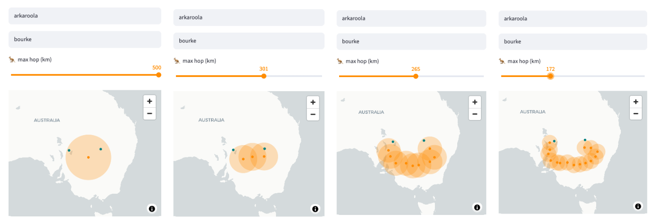Focus the arkaroola field in first panel

85,16
